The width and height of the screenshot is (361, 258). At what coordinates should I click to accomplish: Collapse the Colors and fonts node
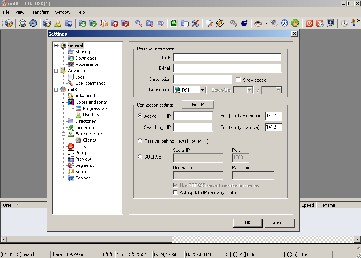64,102
